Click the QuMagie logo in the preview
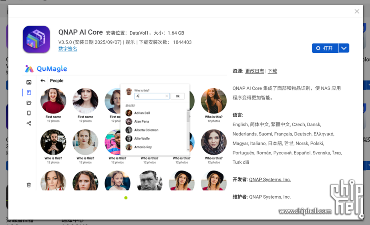 (x=46, y=69)
